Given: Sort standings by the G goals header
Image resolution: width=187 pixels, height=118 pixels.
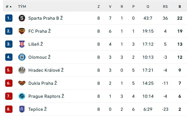Looking at the screenshot, I should [148, 6].
